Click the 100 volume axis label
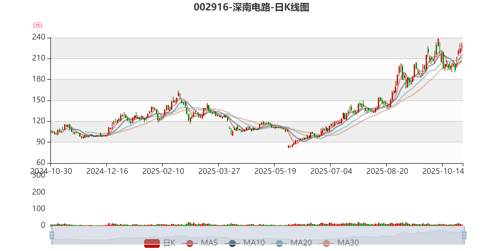The image size is (503, 251). [39, 208]
